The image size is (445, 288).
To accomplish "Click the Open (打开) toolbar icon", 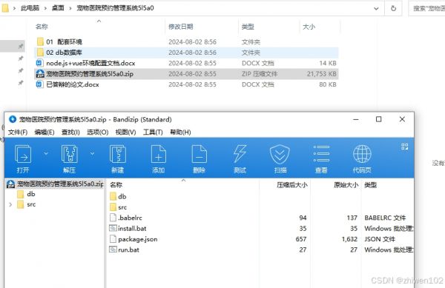I will 23,158.
